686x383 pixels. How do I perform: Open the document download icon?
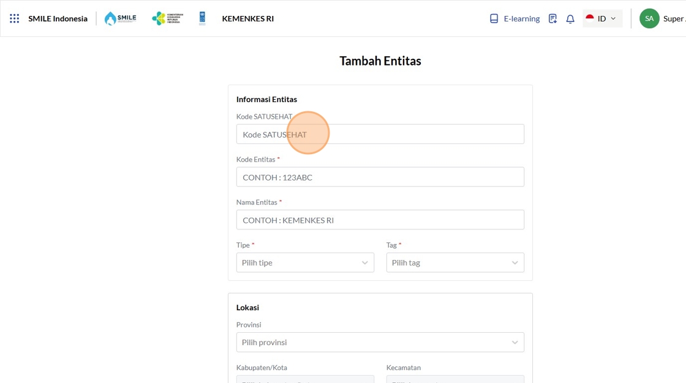(552, 19)
